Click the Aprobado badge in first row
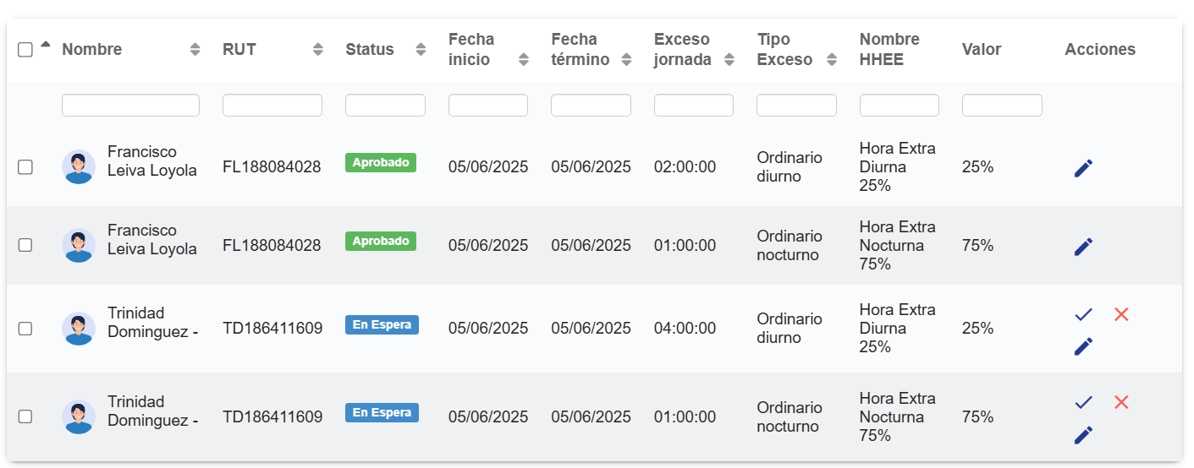 (x=381, y=162)
